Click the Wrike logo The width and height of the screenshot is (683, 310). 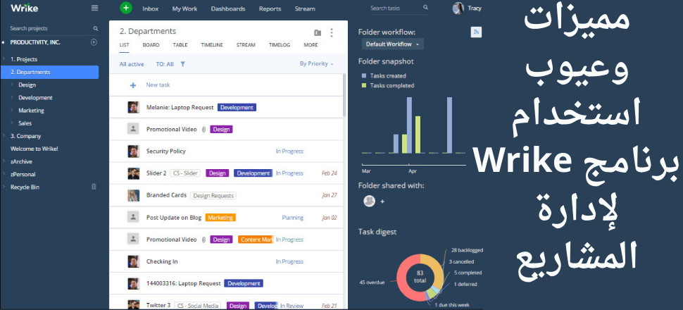coord(25,8)
